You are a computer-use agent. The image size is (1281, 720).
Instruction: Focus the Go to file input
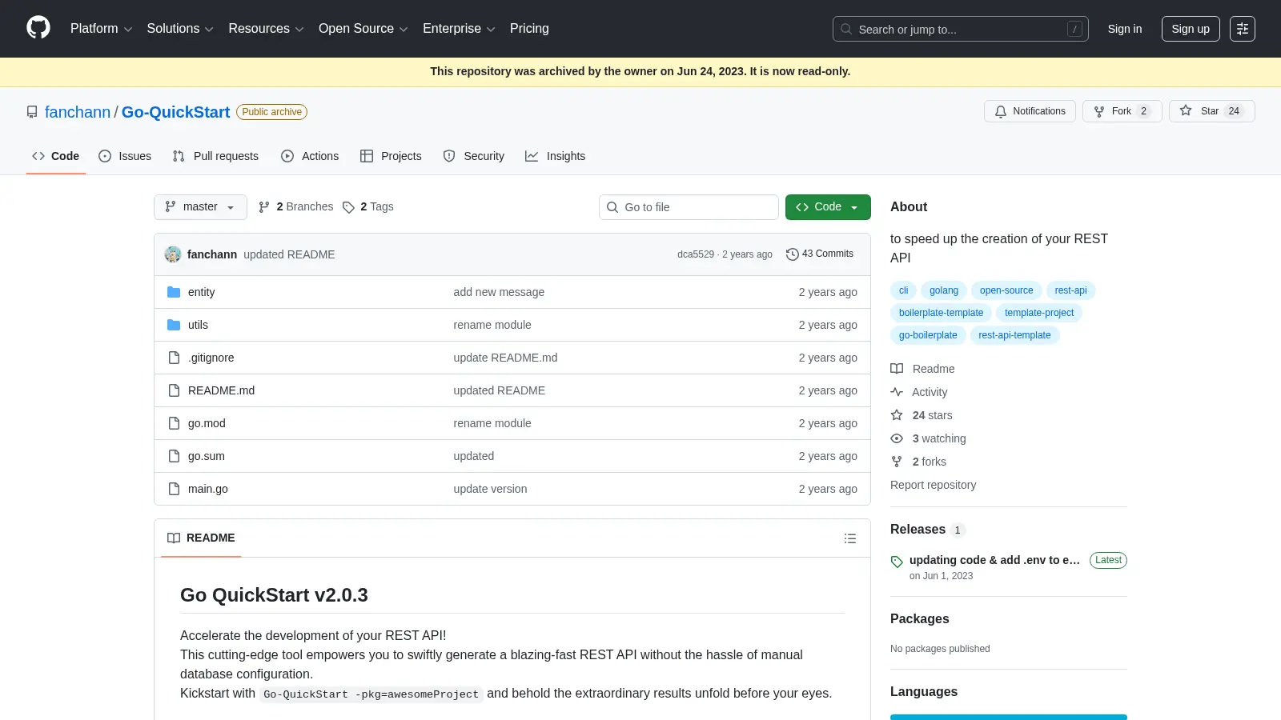point(689,207)
